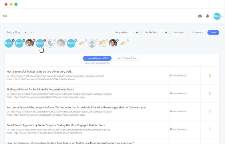This screenshot has width=225, height=144.
Task: Open the notifications bell
Action: (208, 16)
